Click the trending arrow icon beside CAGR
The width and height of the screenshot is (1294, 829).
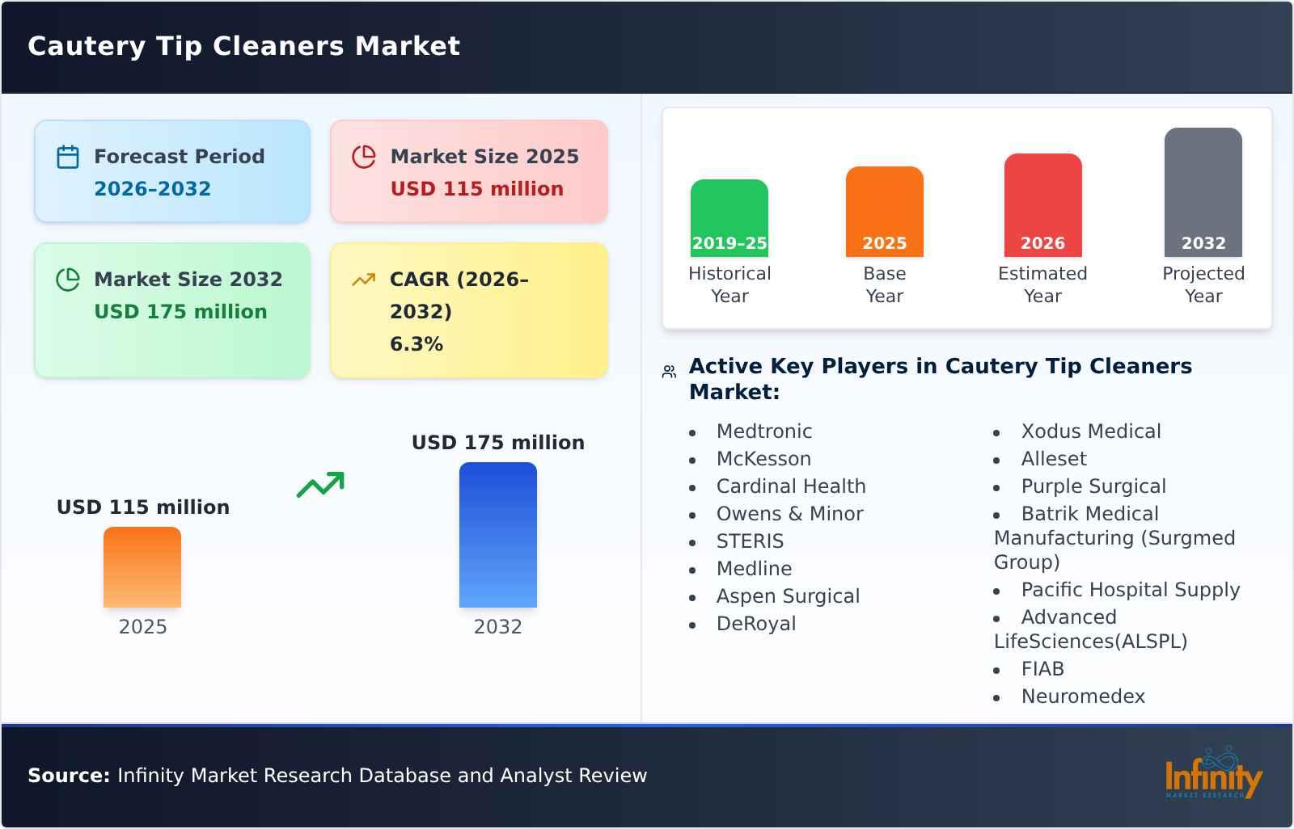364,280
